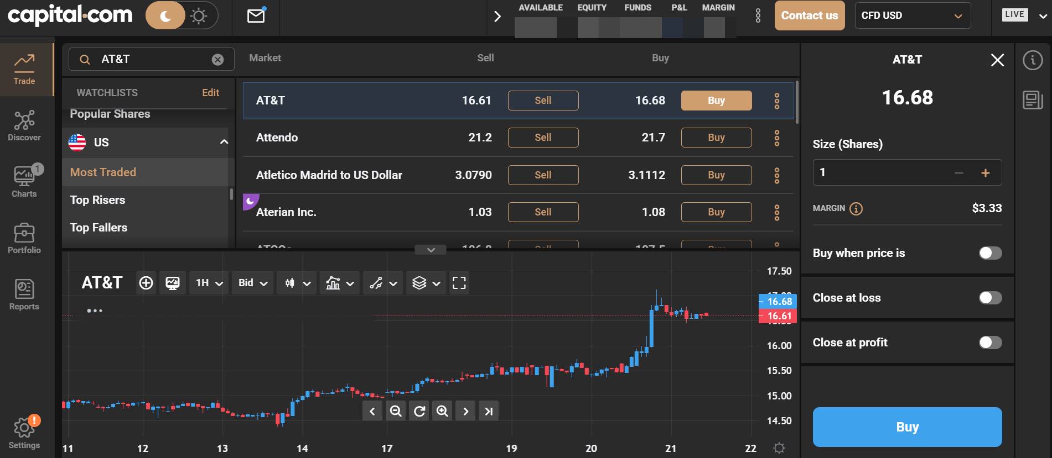This screenshot has height=458, width=1052.
Task: Move chart forward in time
Action: click(465, 411)
